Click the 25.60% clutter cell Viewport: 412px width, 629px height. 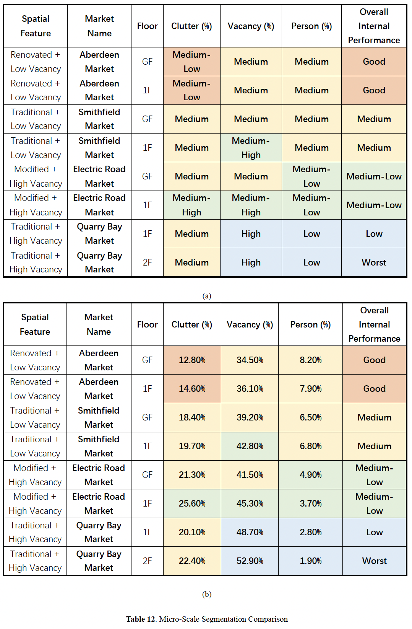coord(192,504)
